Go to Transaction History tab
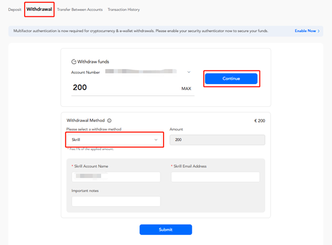 tap(124, 10)
